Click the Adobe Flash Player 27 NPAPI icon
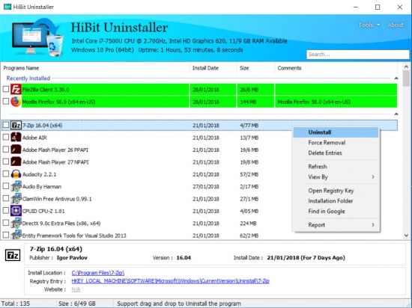The height and width of the screenshot is (308, 412). 16,162
